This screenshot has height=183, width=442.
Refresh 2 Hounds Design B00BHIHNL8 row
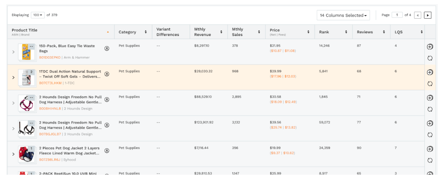pyautogui.click(x=430, y=109)
